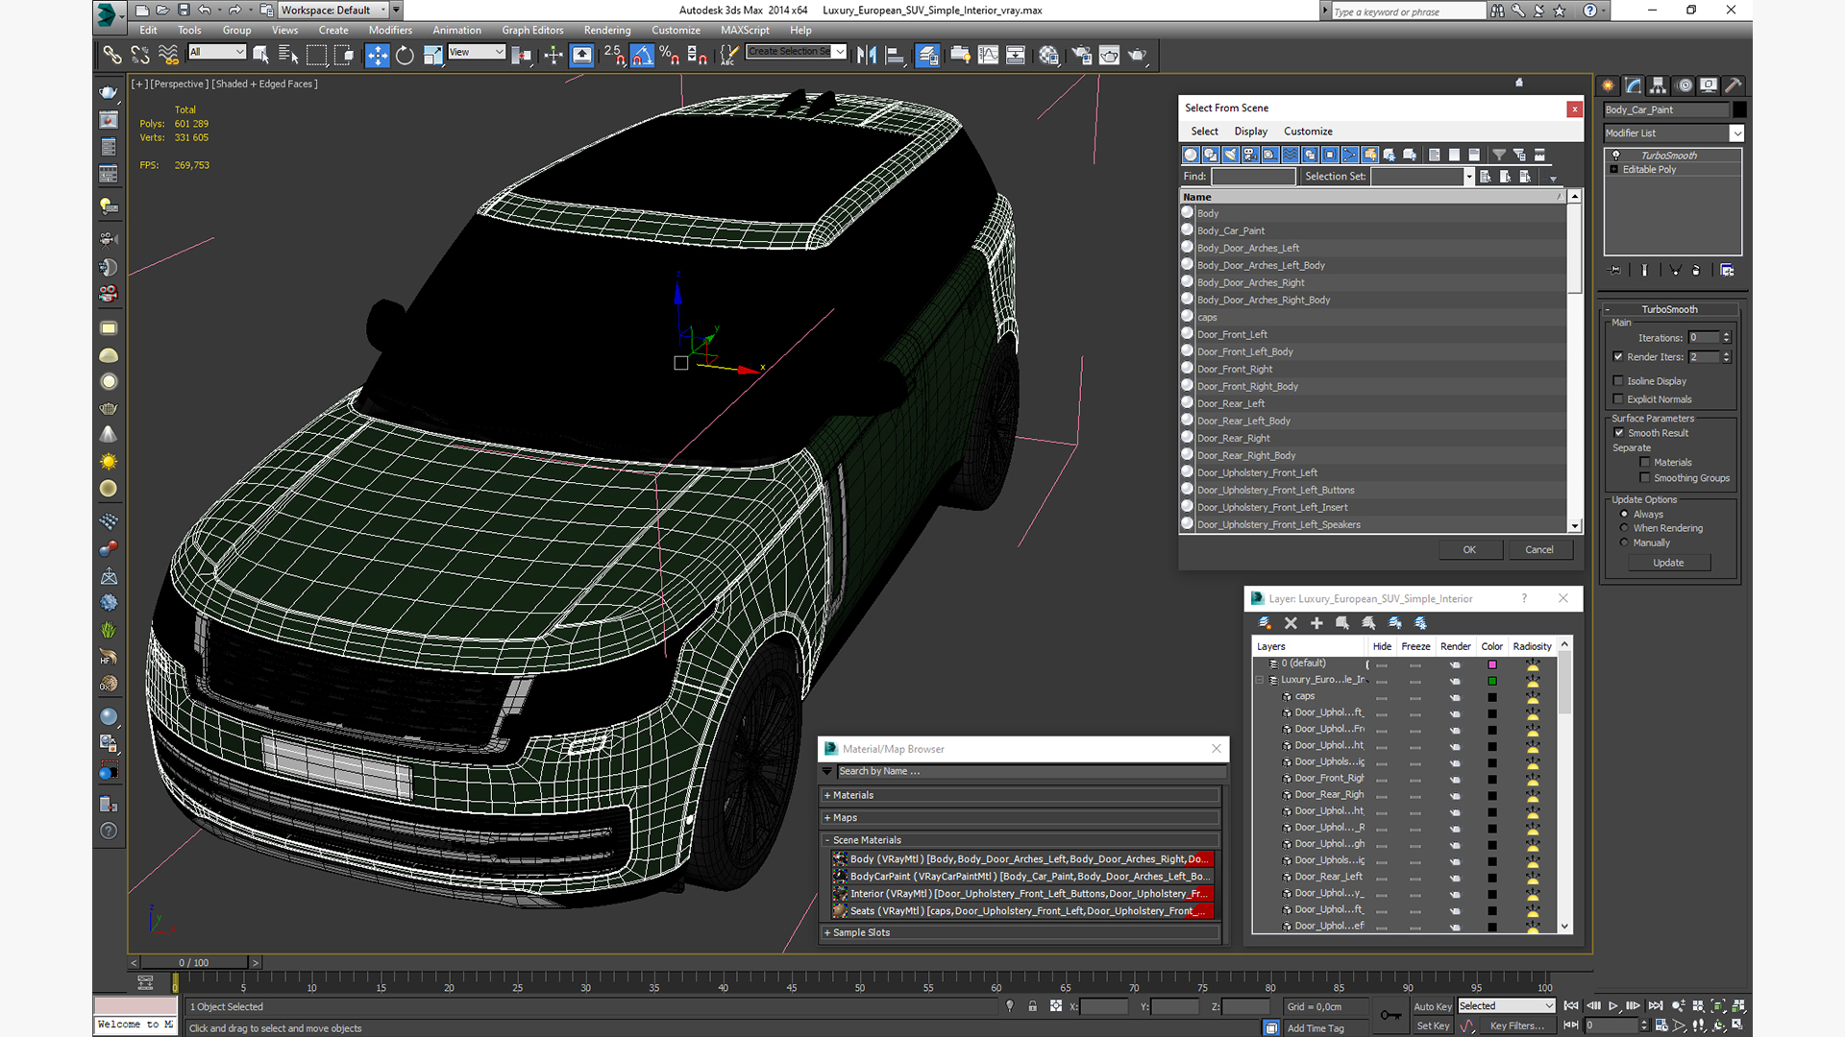
Task: Open Render Setup teapot icon
Action: [x=1082, y=56]
